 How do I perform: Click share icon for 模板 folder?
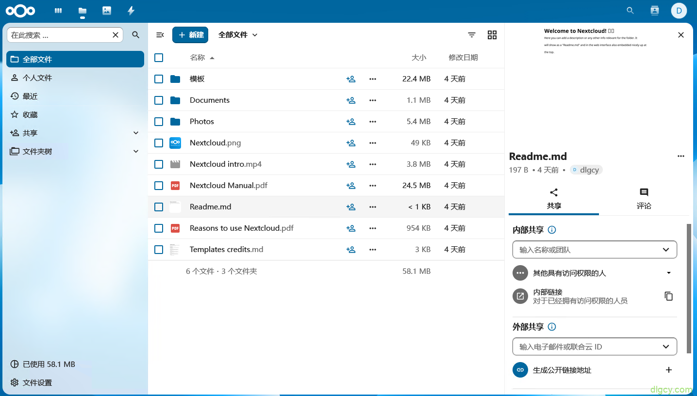pos(351,79)
